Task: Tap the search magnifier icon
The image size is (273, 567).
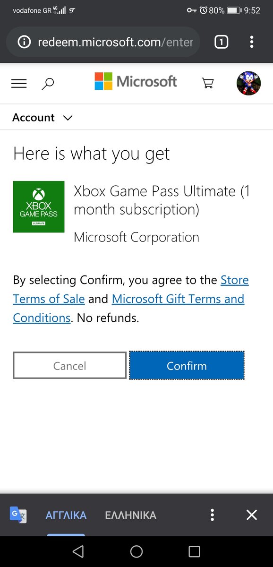Action: 48,84
